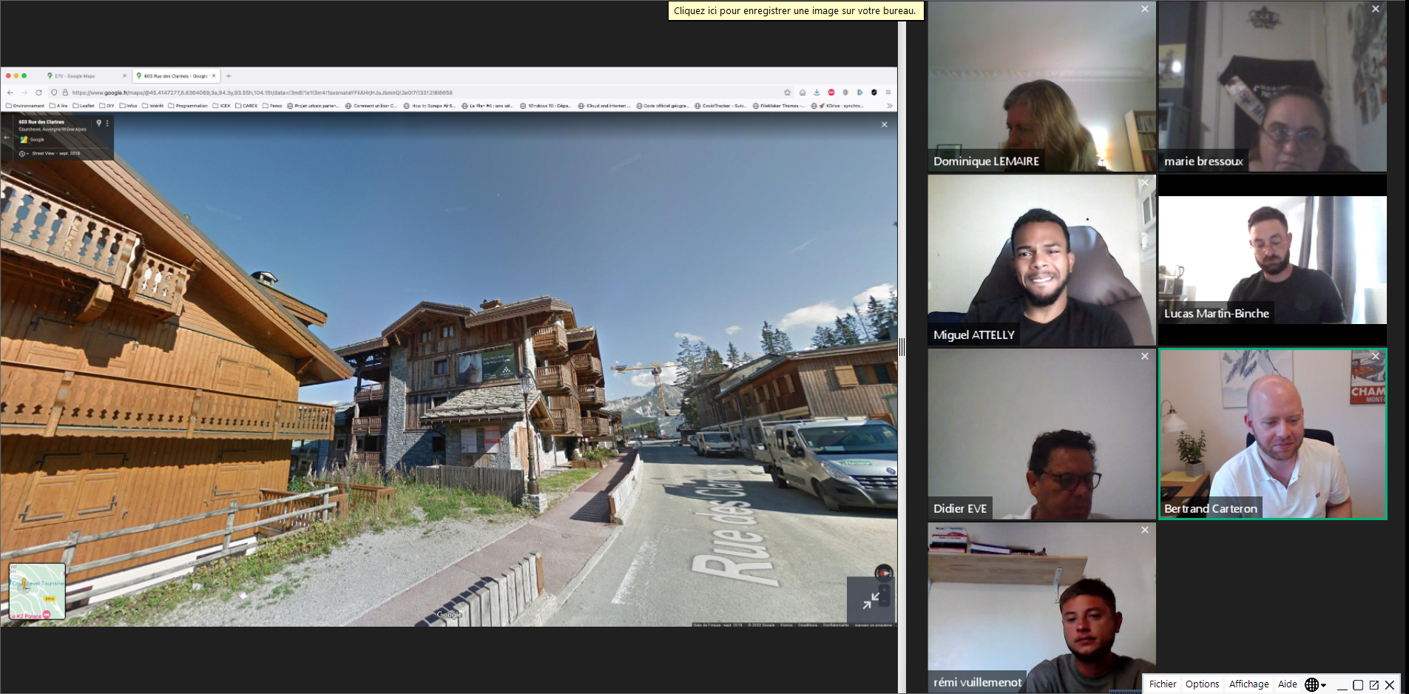
Task: Select Lucas Martin-Binche's video tile
Action: (x=1272, y=260)
